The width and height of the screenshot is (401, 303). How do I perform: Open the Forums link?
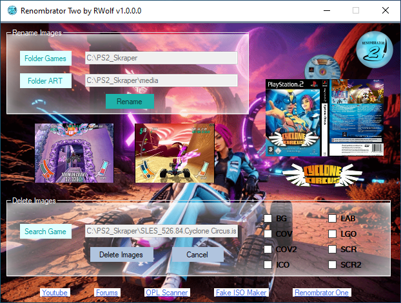(107, 293)
